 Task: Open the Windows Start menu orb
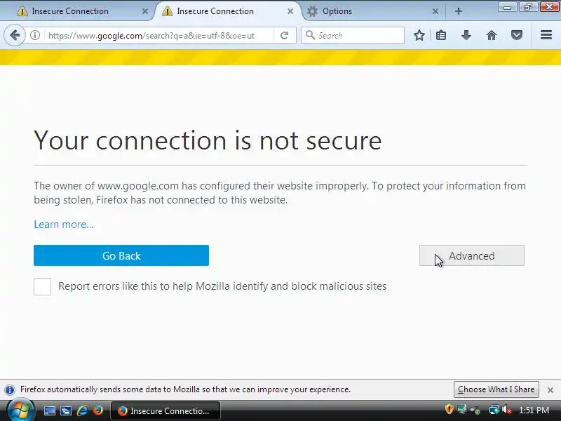pos(20,410)
